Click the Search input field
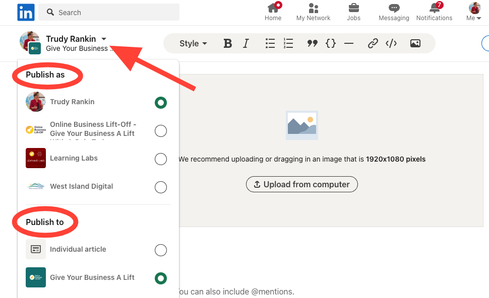The image size is (489, 298). point(109,12)
